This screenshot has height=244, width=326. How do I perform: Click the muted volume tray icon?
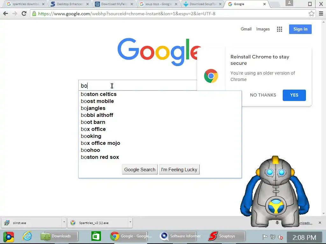tap(280, 237)
